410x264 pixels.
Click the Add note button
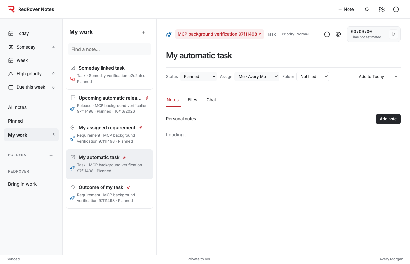tap(388, 119)
